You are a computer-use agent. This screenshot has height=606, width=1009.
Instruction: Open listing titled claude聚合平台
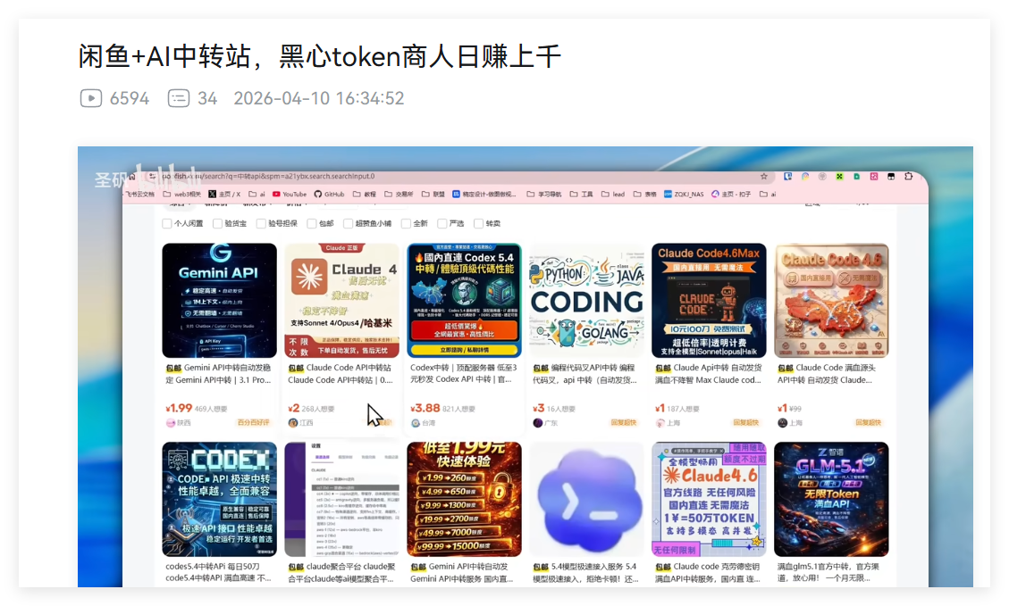coord(341,573)
